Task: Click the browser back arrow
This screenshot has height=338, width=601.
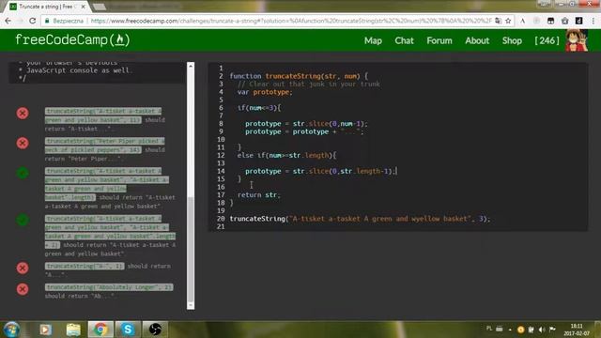Action: tap(8, 21)
